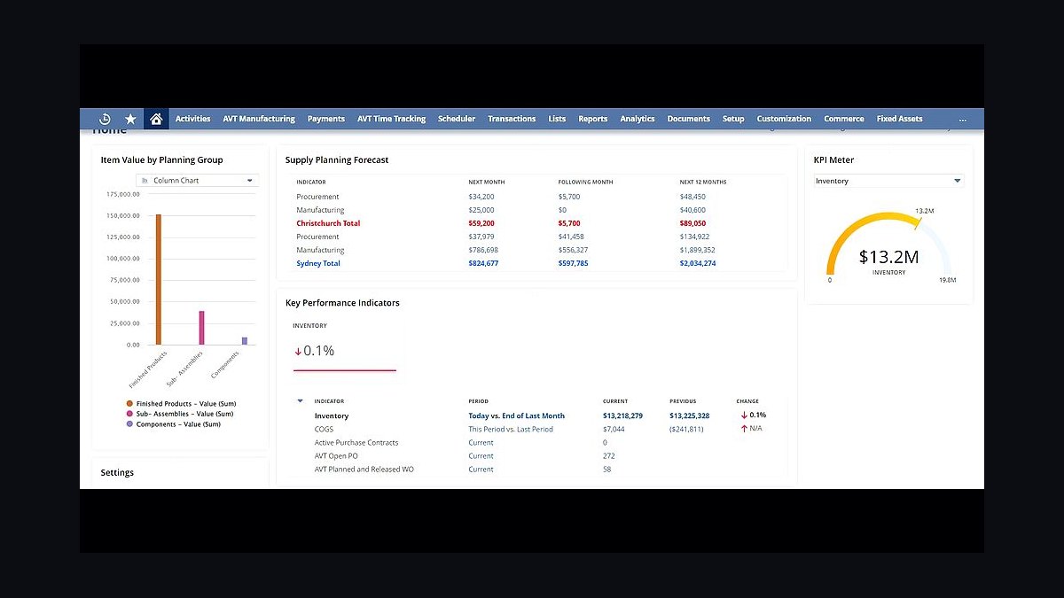Open the Lists menu
The image size is (1064, 598).
point(557,119)
